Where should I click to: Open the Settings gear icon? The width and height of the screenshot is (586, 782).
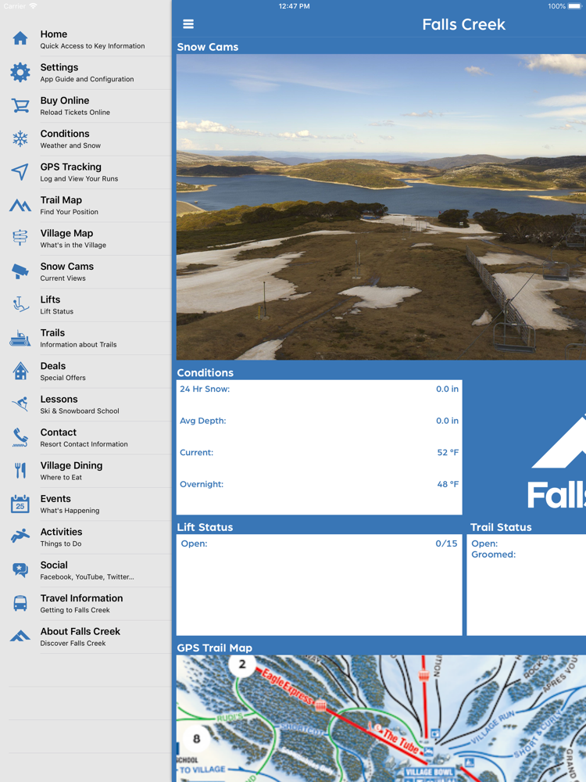[20, 72]
